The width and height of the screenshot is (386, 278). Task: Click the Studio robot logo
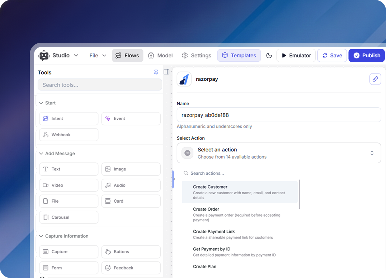(x=44, y=55)
